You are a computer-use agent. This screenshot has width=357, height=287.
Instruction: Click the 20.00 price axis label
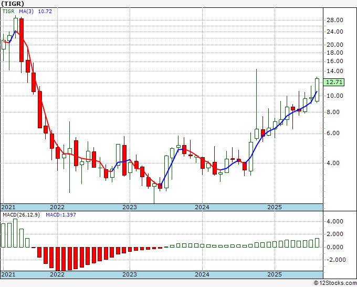[x=335, y=45]
